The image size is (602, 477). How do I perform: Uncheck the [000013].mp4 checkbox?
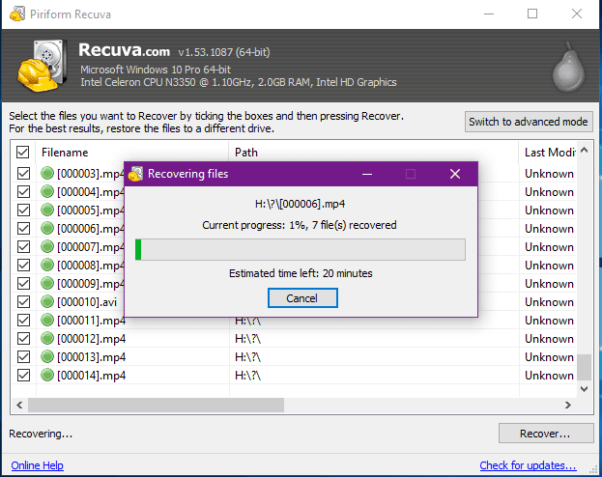pos(23,357)
